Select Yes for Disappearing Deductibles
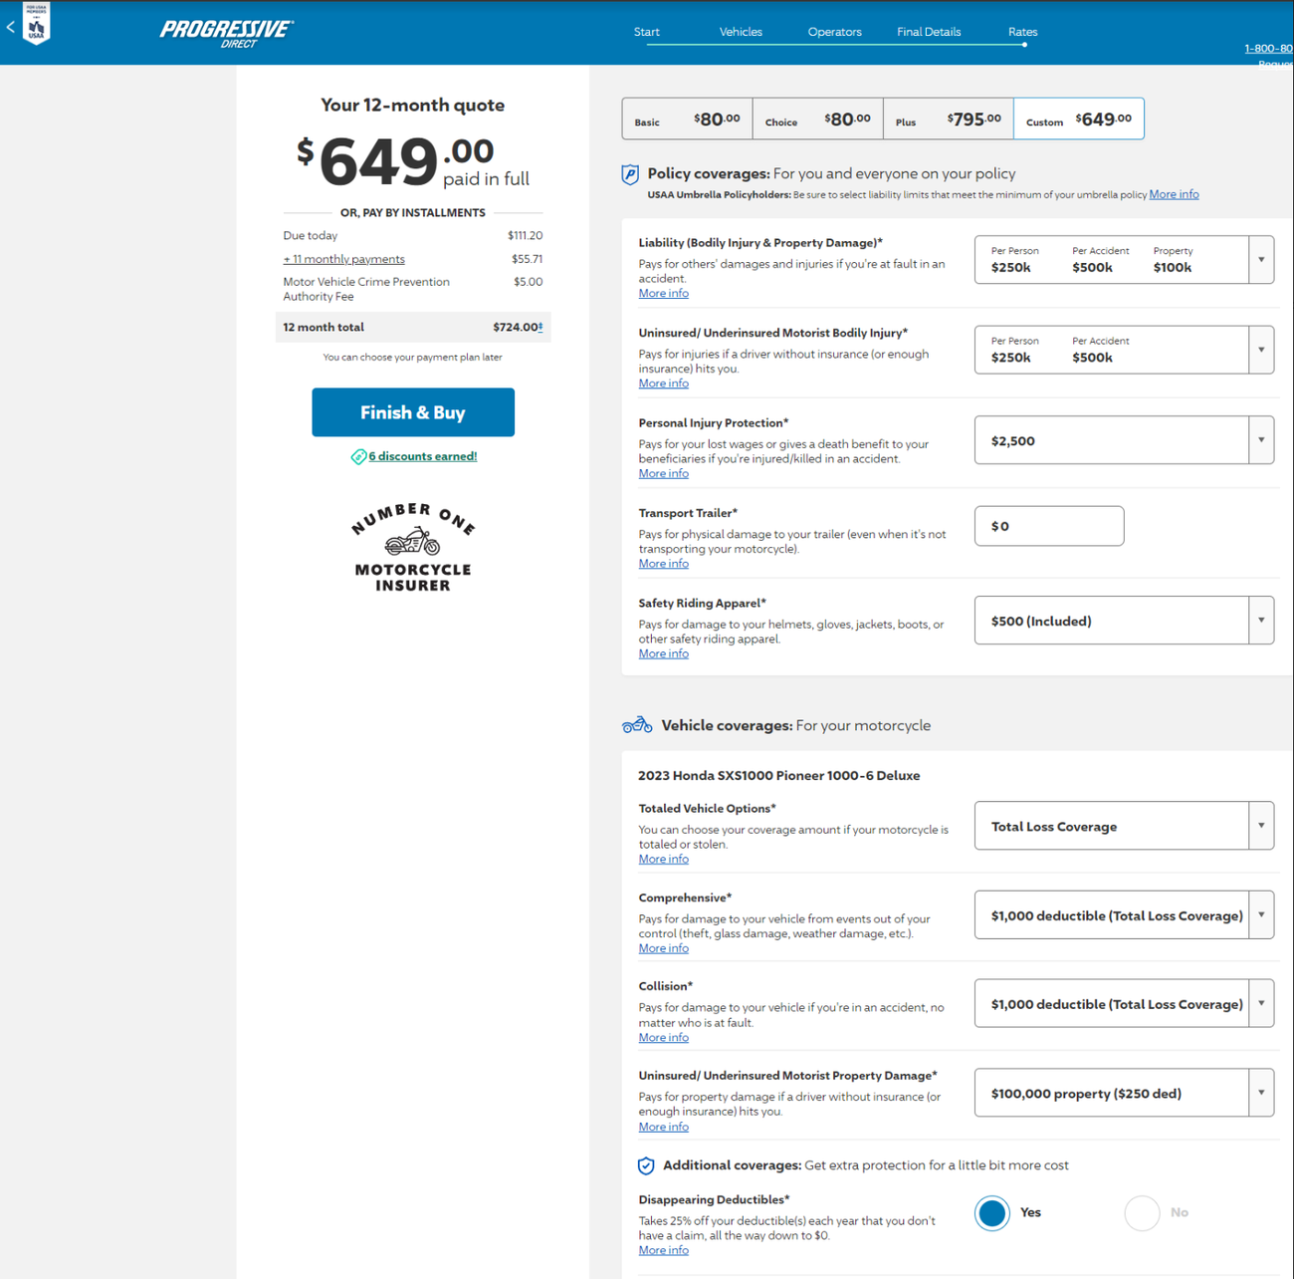Screen dimensions: 1294x1279 pos(992,1212)
